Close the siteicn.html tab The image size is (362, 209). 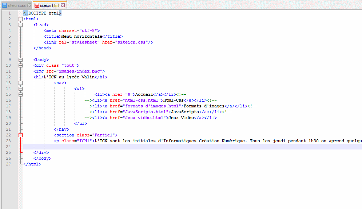[x=63, y=5]
